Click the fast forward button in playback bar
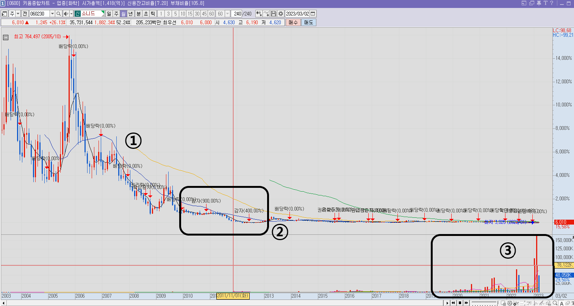574x306 pixels. 466,303
